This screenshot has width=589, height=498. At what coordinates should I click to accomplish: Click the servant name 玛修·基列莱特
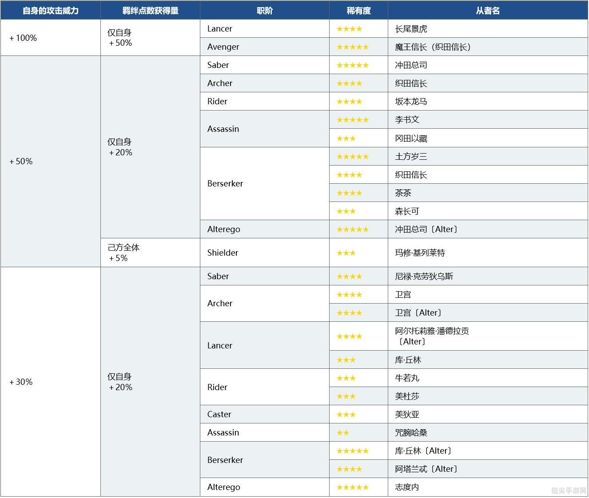pos(420,253)
